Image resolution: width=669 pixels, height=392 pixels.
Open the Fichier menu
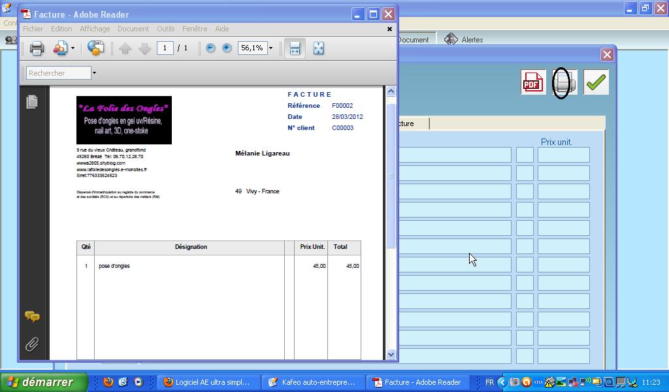tap(33, 29)
